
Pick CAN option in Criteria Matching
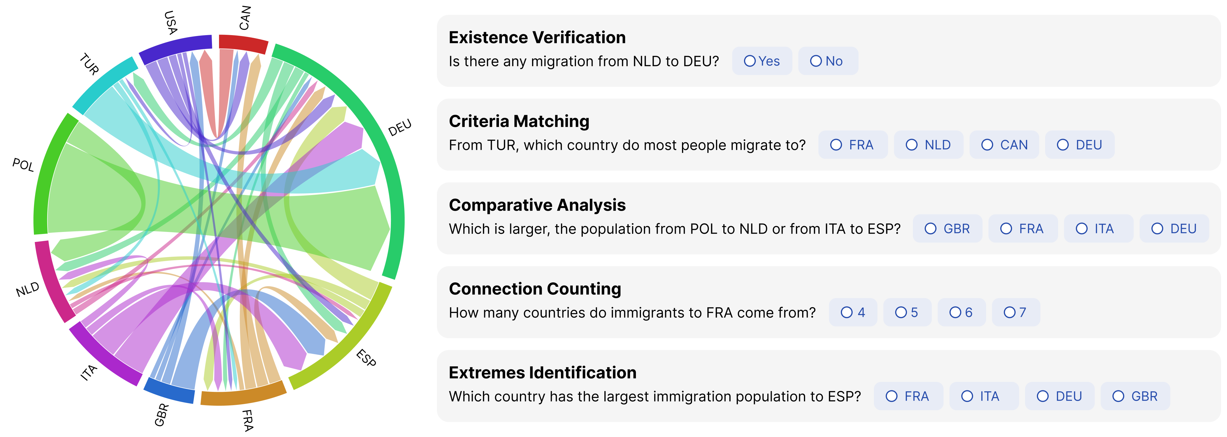1004,145
